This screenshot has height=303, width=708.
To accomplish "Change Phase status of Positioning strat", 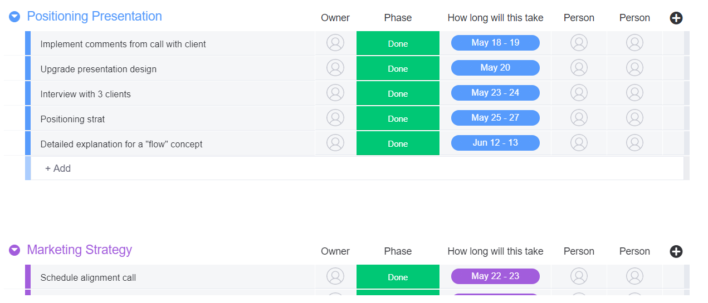I will tap(398, 118).
